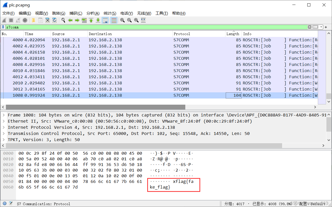Open the 编辑(E) menu

[25, 13]
